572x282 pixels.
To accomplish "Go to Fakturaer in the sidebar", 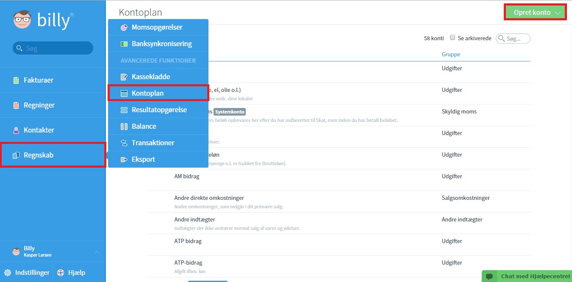I will (53, 80).
